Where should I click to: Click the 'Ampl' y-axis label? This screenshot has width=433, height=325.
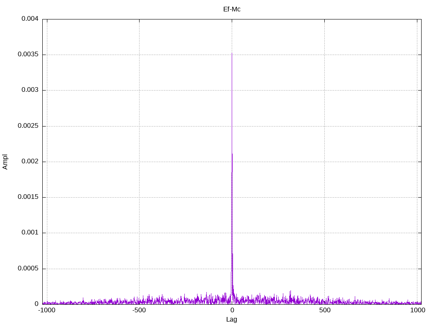pyautogui.click(x=5, y=162)
